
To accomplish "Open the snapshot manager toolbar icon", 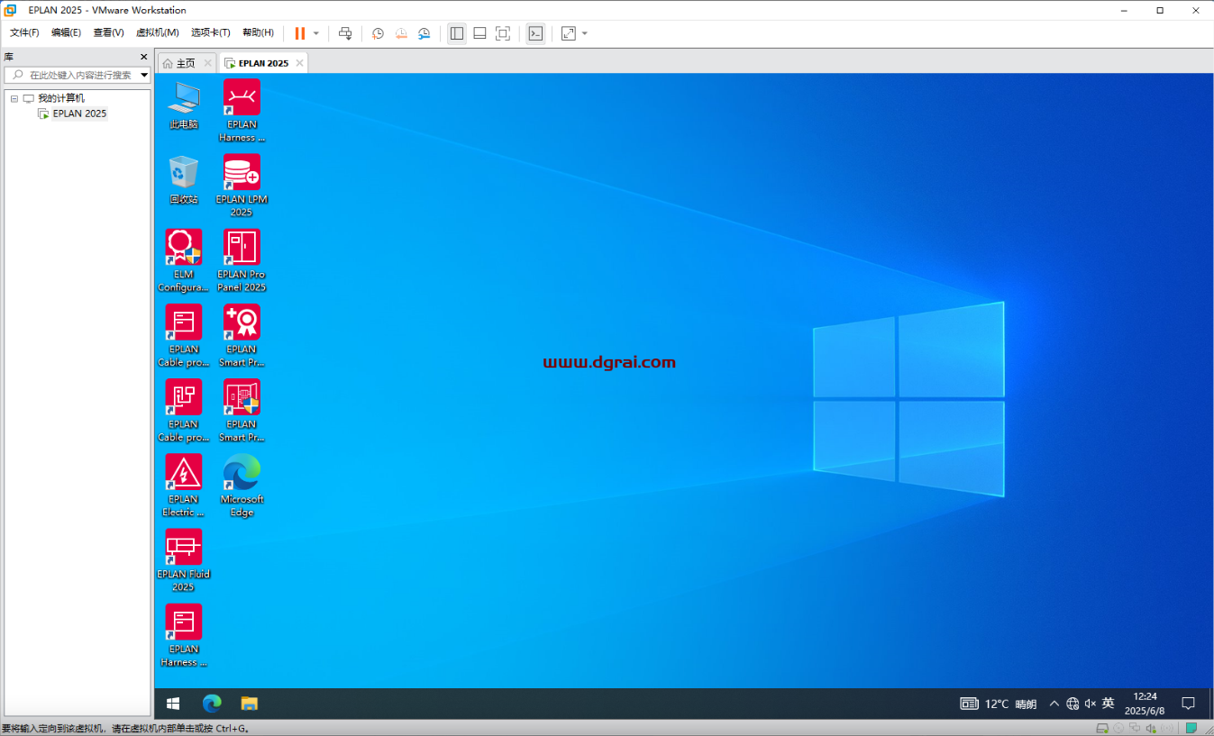I will (x=424, y=33).
